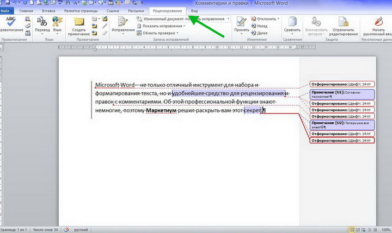The width and height of the screenshot is (392, 233).
Task: Click Отклонить to reject change
Action: tap(263, 18)
